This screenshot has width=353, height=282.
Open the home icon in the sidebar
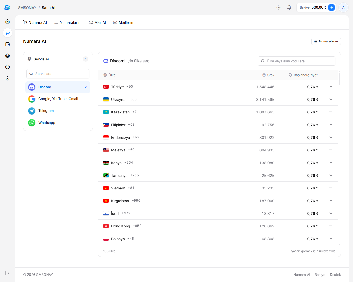pyautogui.click(x=7, y=21)
